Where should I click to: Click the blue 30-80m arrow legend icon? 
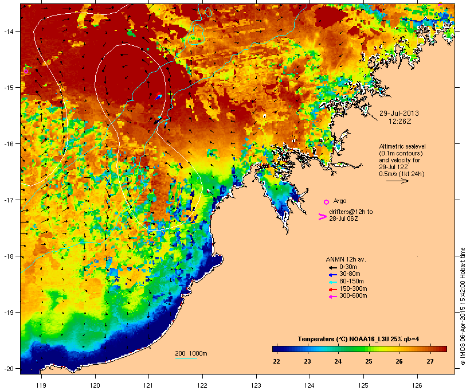332,275
